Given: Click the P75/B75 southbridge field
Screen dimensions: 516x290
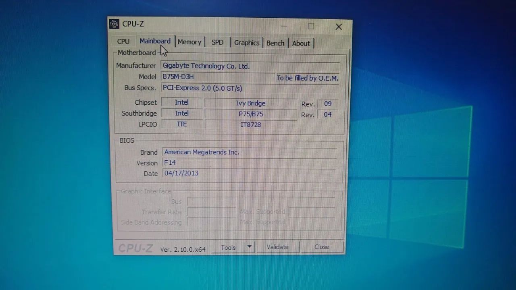Looking at the screenshot, I should [251, 114].
